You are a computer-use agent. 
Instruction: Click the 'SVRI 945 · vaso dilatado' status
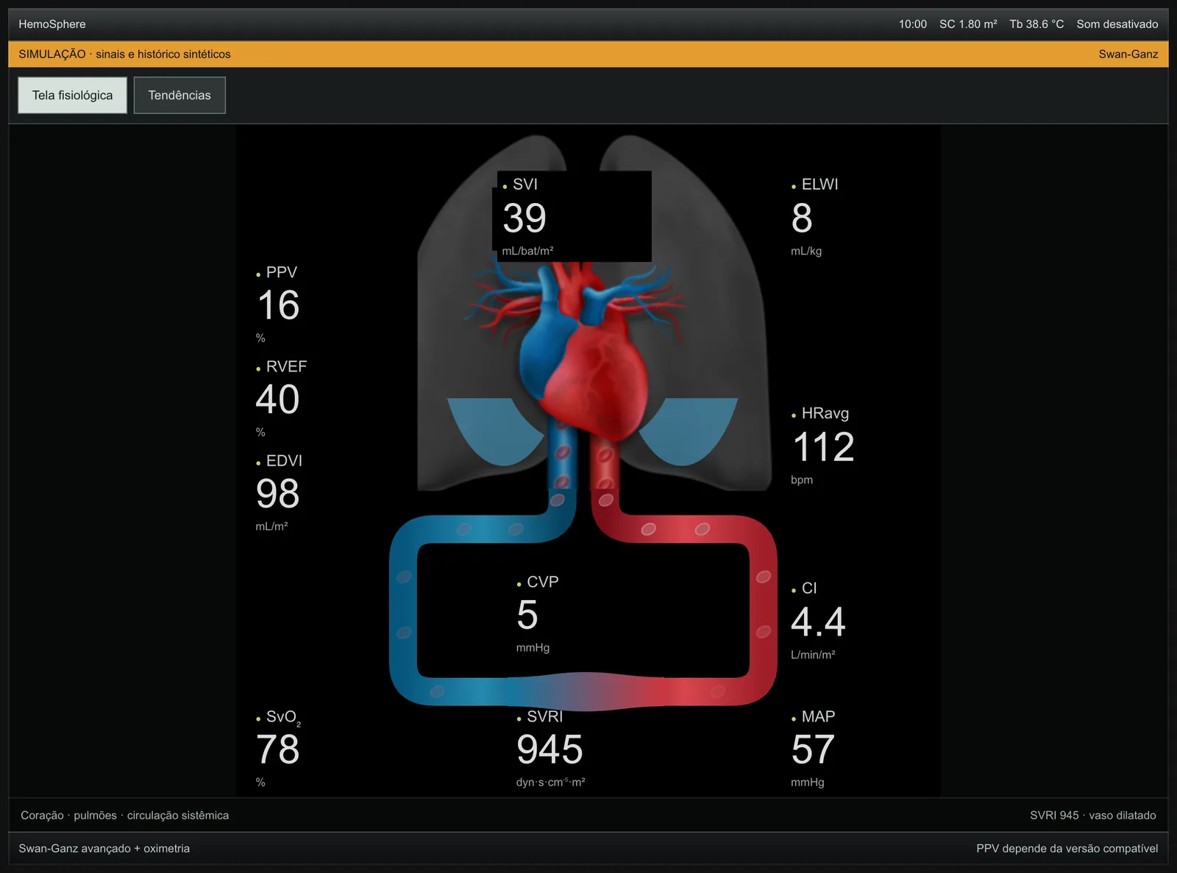(x=1092, y=815)
